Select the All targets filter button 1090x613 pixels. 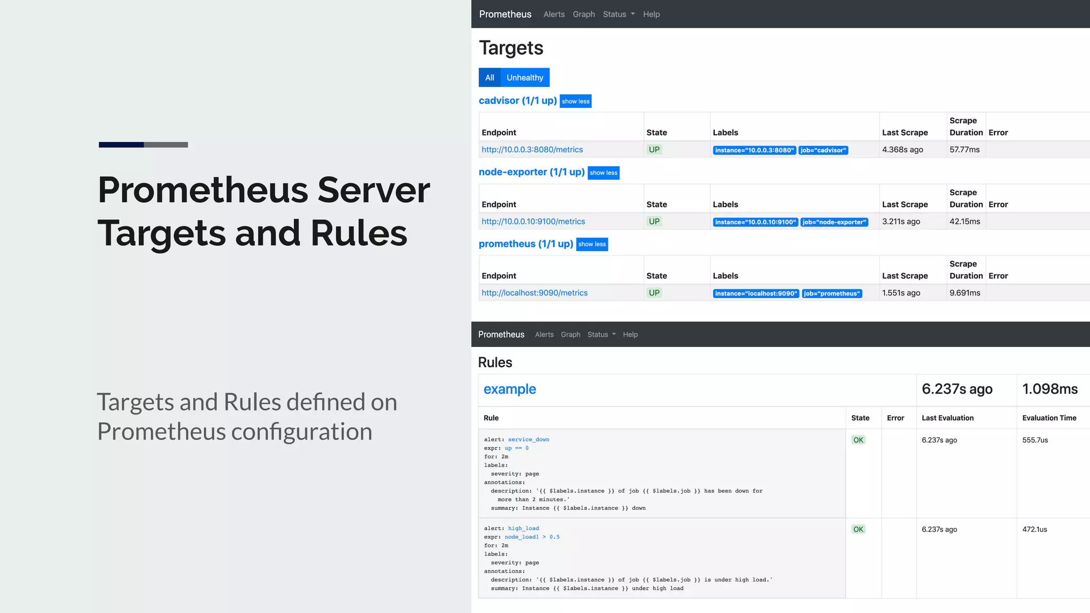pos(490,78)
